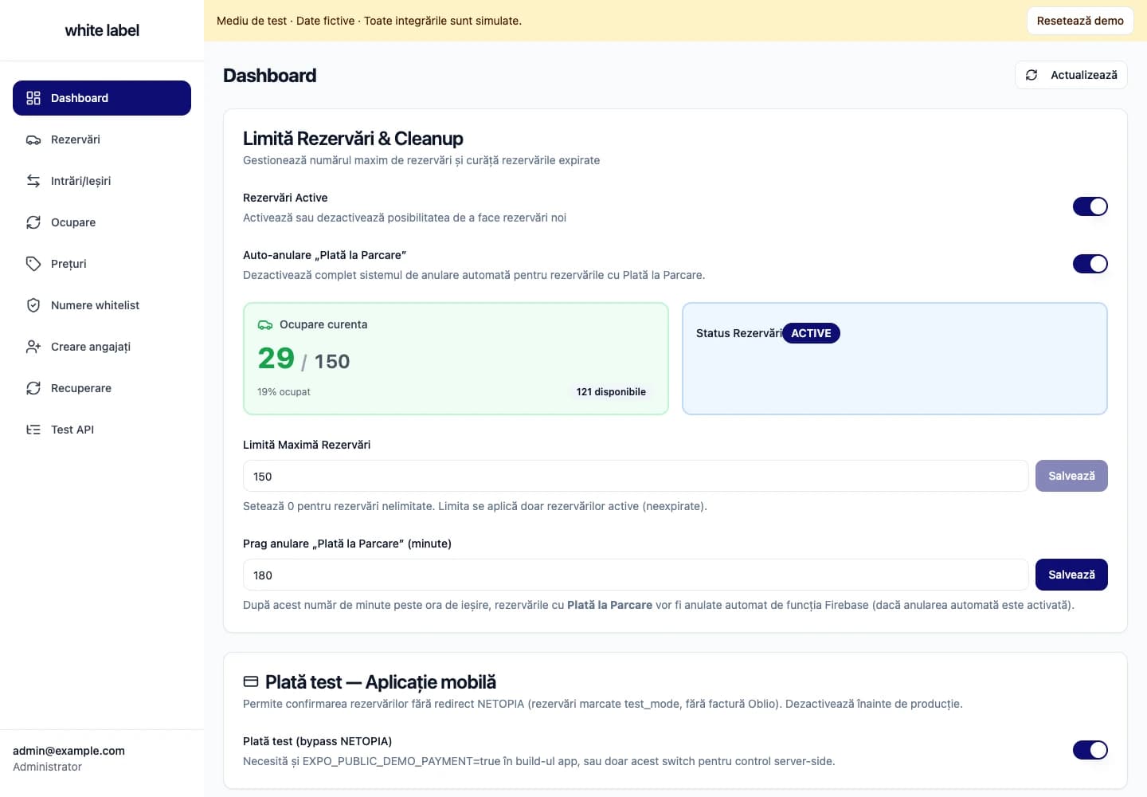Click the Administrator role label
1147x797 pixels.
click(x=47, y=767)
